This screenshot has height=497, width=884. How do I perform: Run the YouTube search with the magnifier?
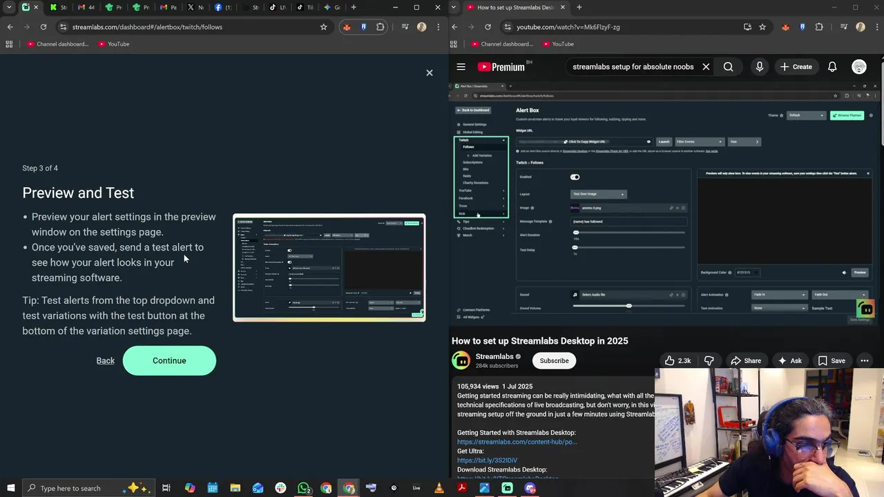(728, 67)
